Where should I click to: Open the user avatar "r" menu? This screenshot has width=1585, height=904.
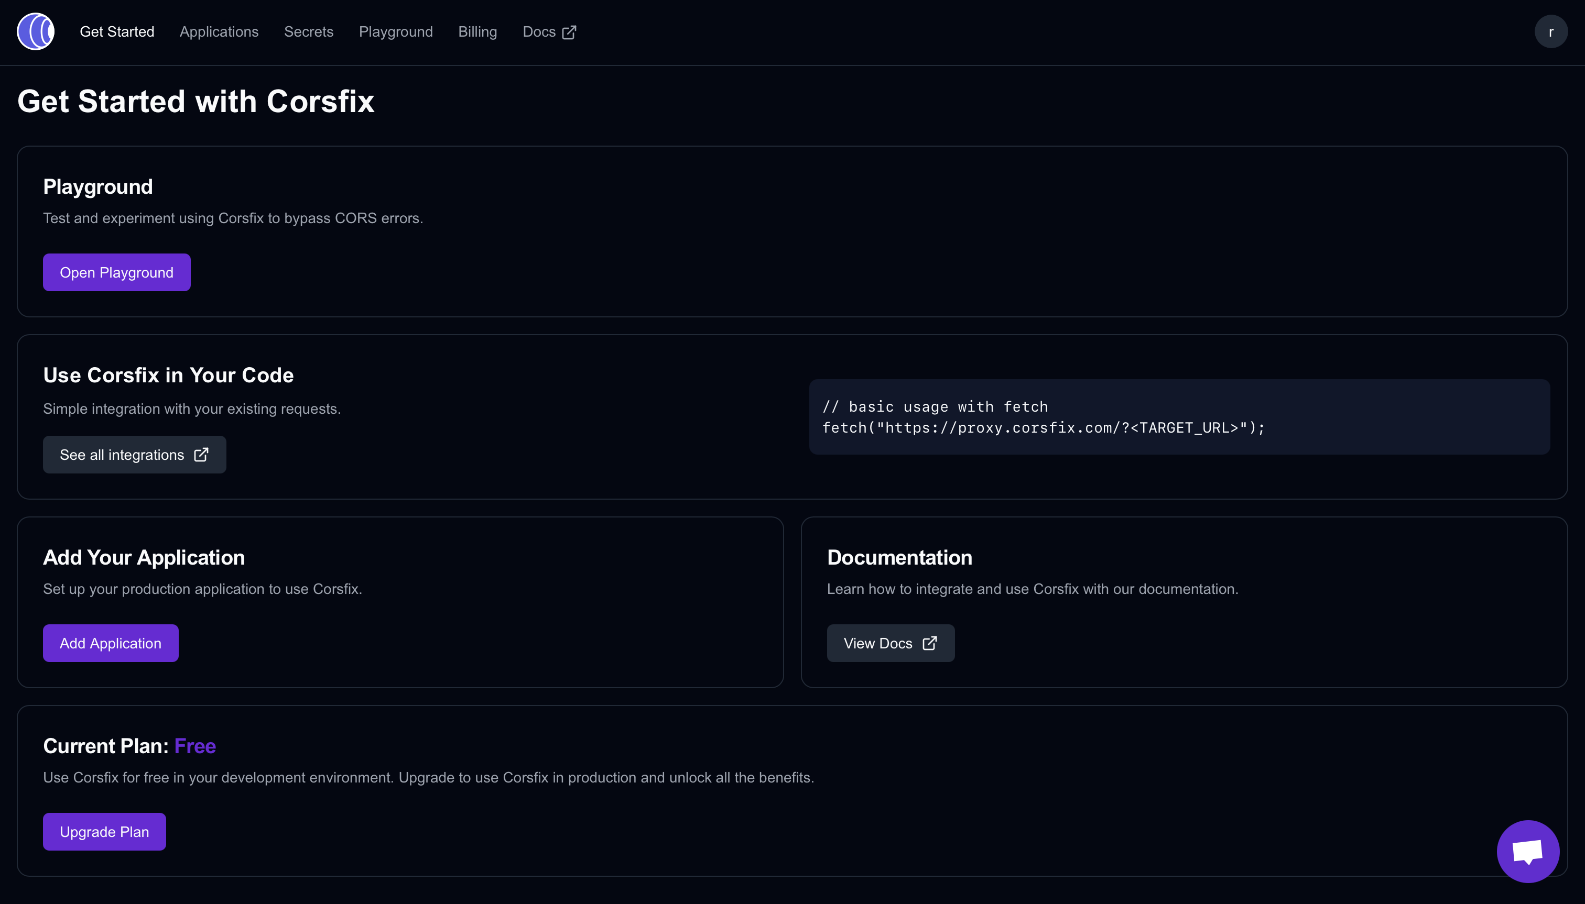coord(1551,31)
